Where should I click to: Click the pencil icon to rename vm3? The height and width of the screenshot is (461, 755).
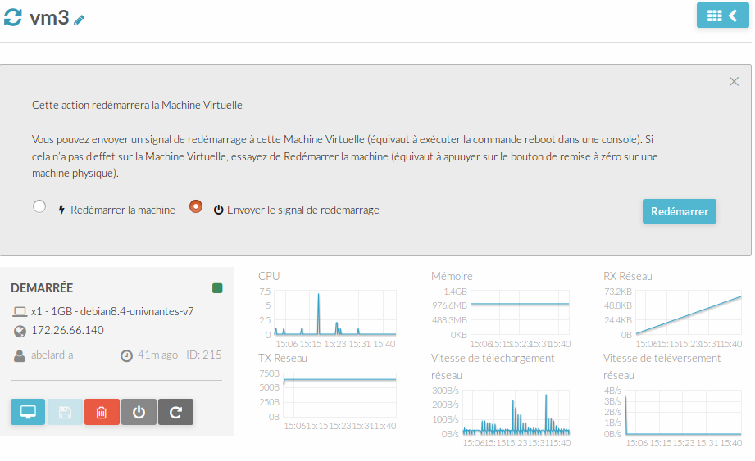(x=80, y=20)
